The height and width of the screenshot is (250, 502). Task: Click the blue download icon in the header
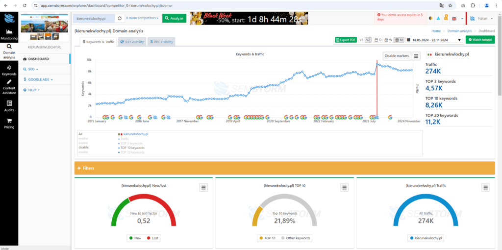pyautogui.click(x=438, y=18)
